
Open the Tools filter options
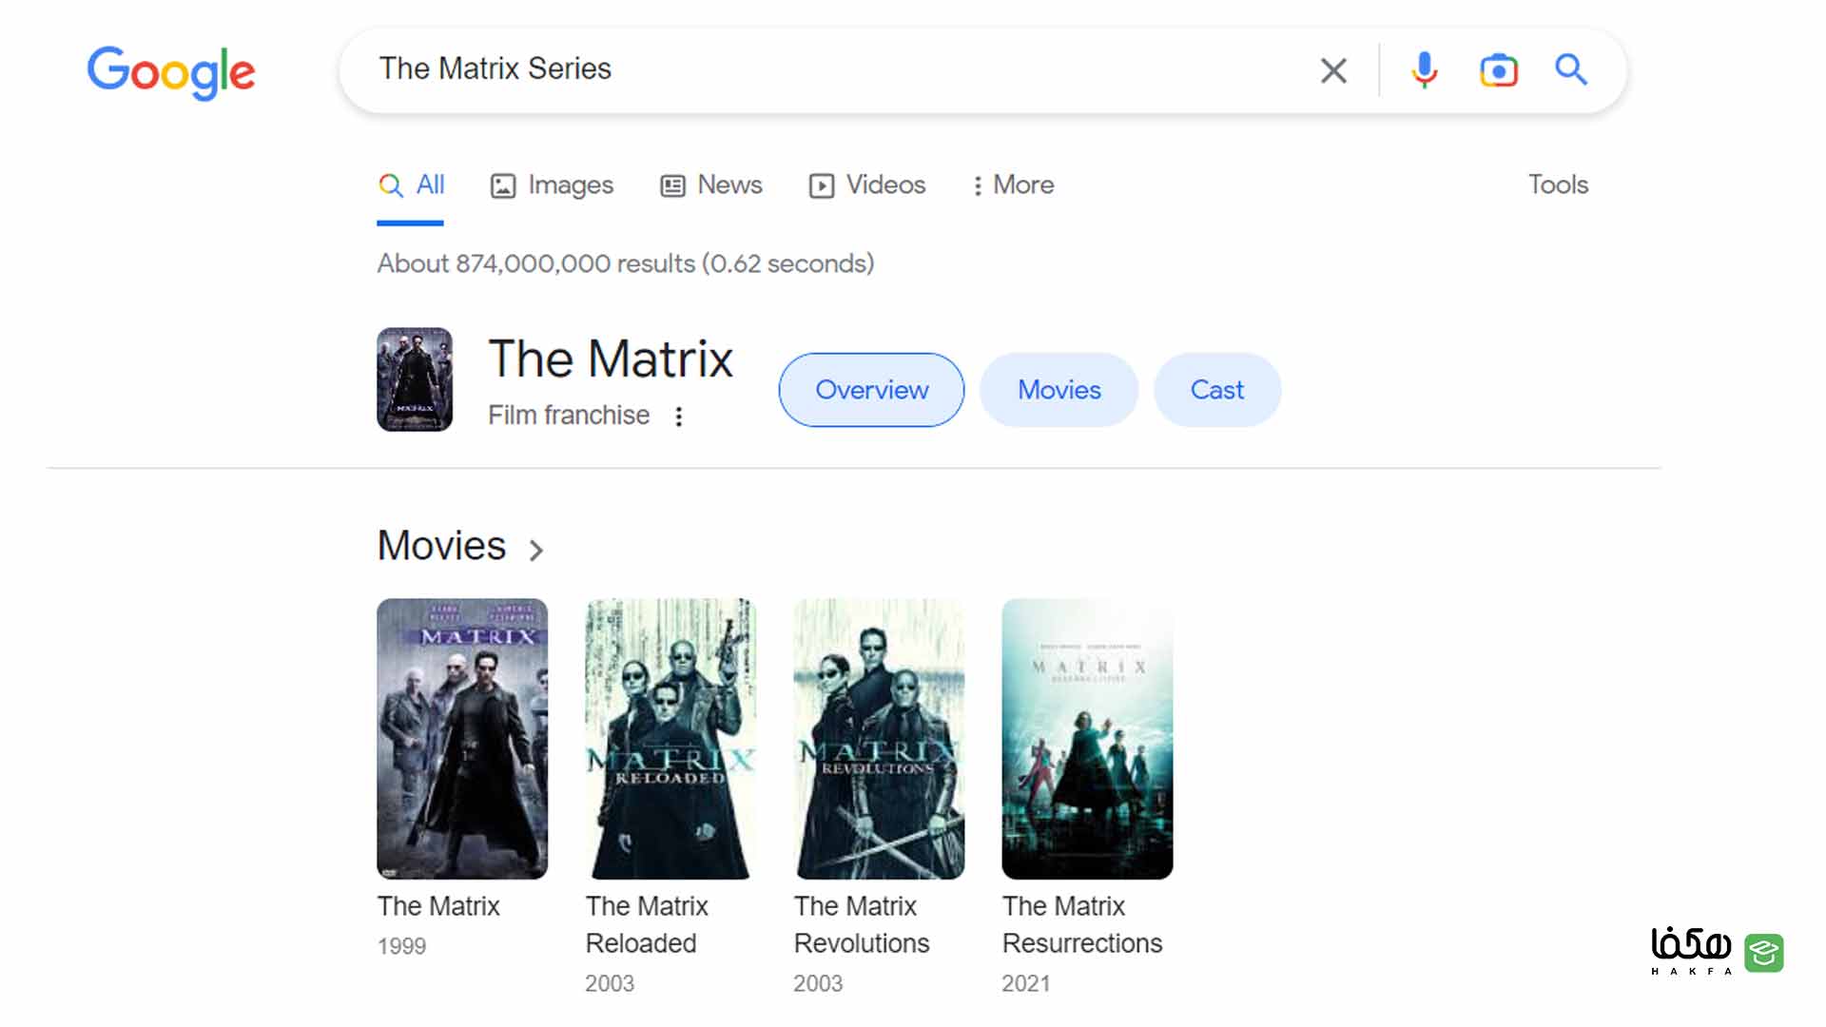1558,184
